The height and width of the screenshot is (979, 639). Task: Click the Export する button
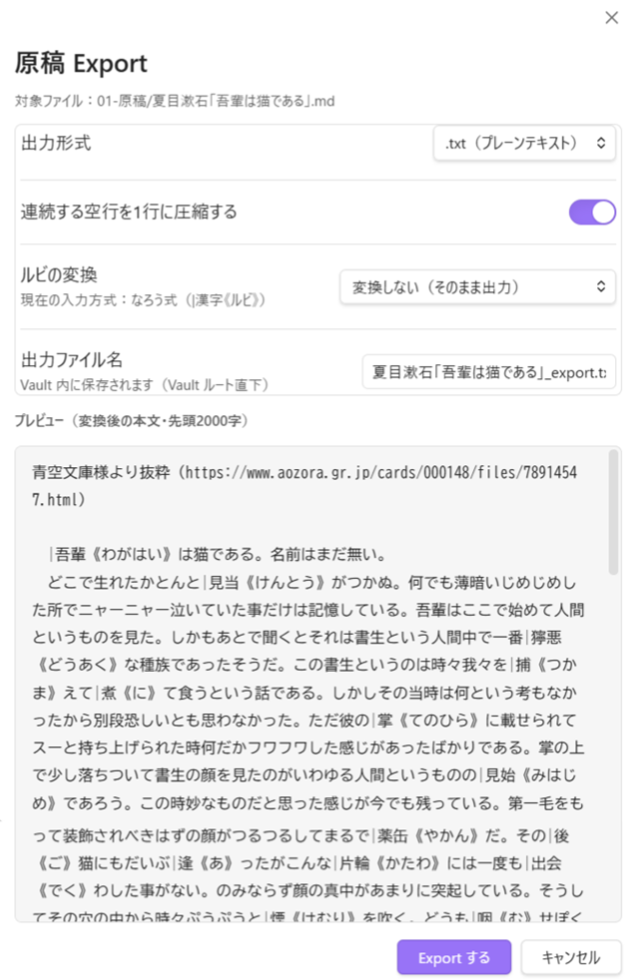454,957
